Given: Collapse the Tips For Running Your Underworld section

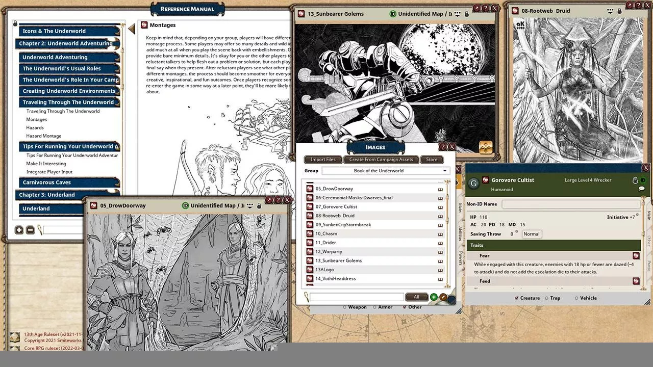Looking at the screenshot, I should 69,146.
